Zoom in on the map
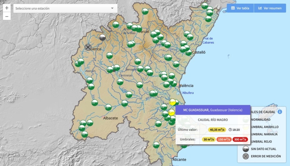This screenshot has height=166, width=290. pos(7,8)
